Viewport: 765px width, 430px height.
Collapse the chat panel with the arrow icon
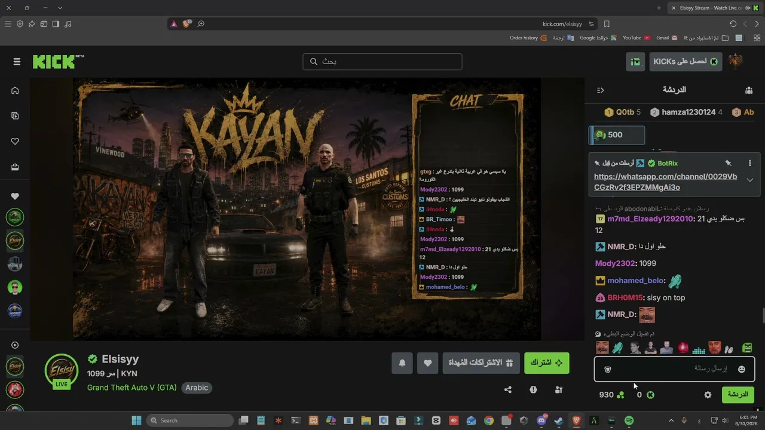click(x=601, y=90)
